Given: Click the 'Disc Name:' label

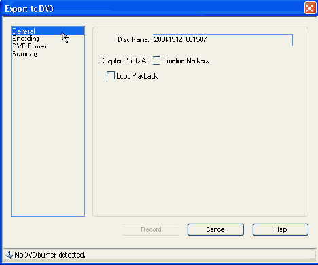Looking at the screenshot, I should click(x=133, y=39).
